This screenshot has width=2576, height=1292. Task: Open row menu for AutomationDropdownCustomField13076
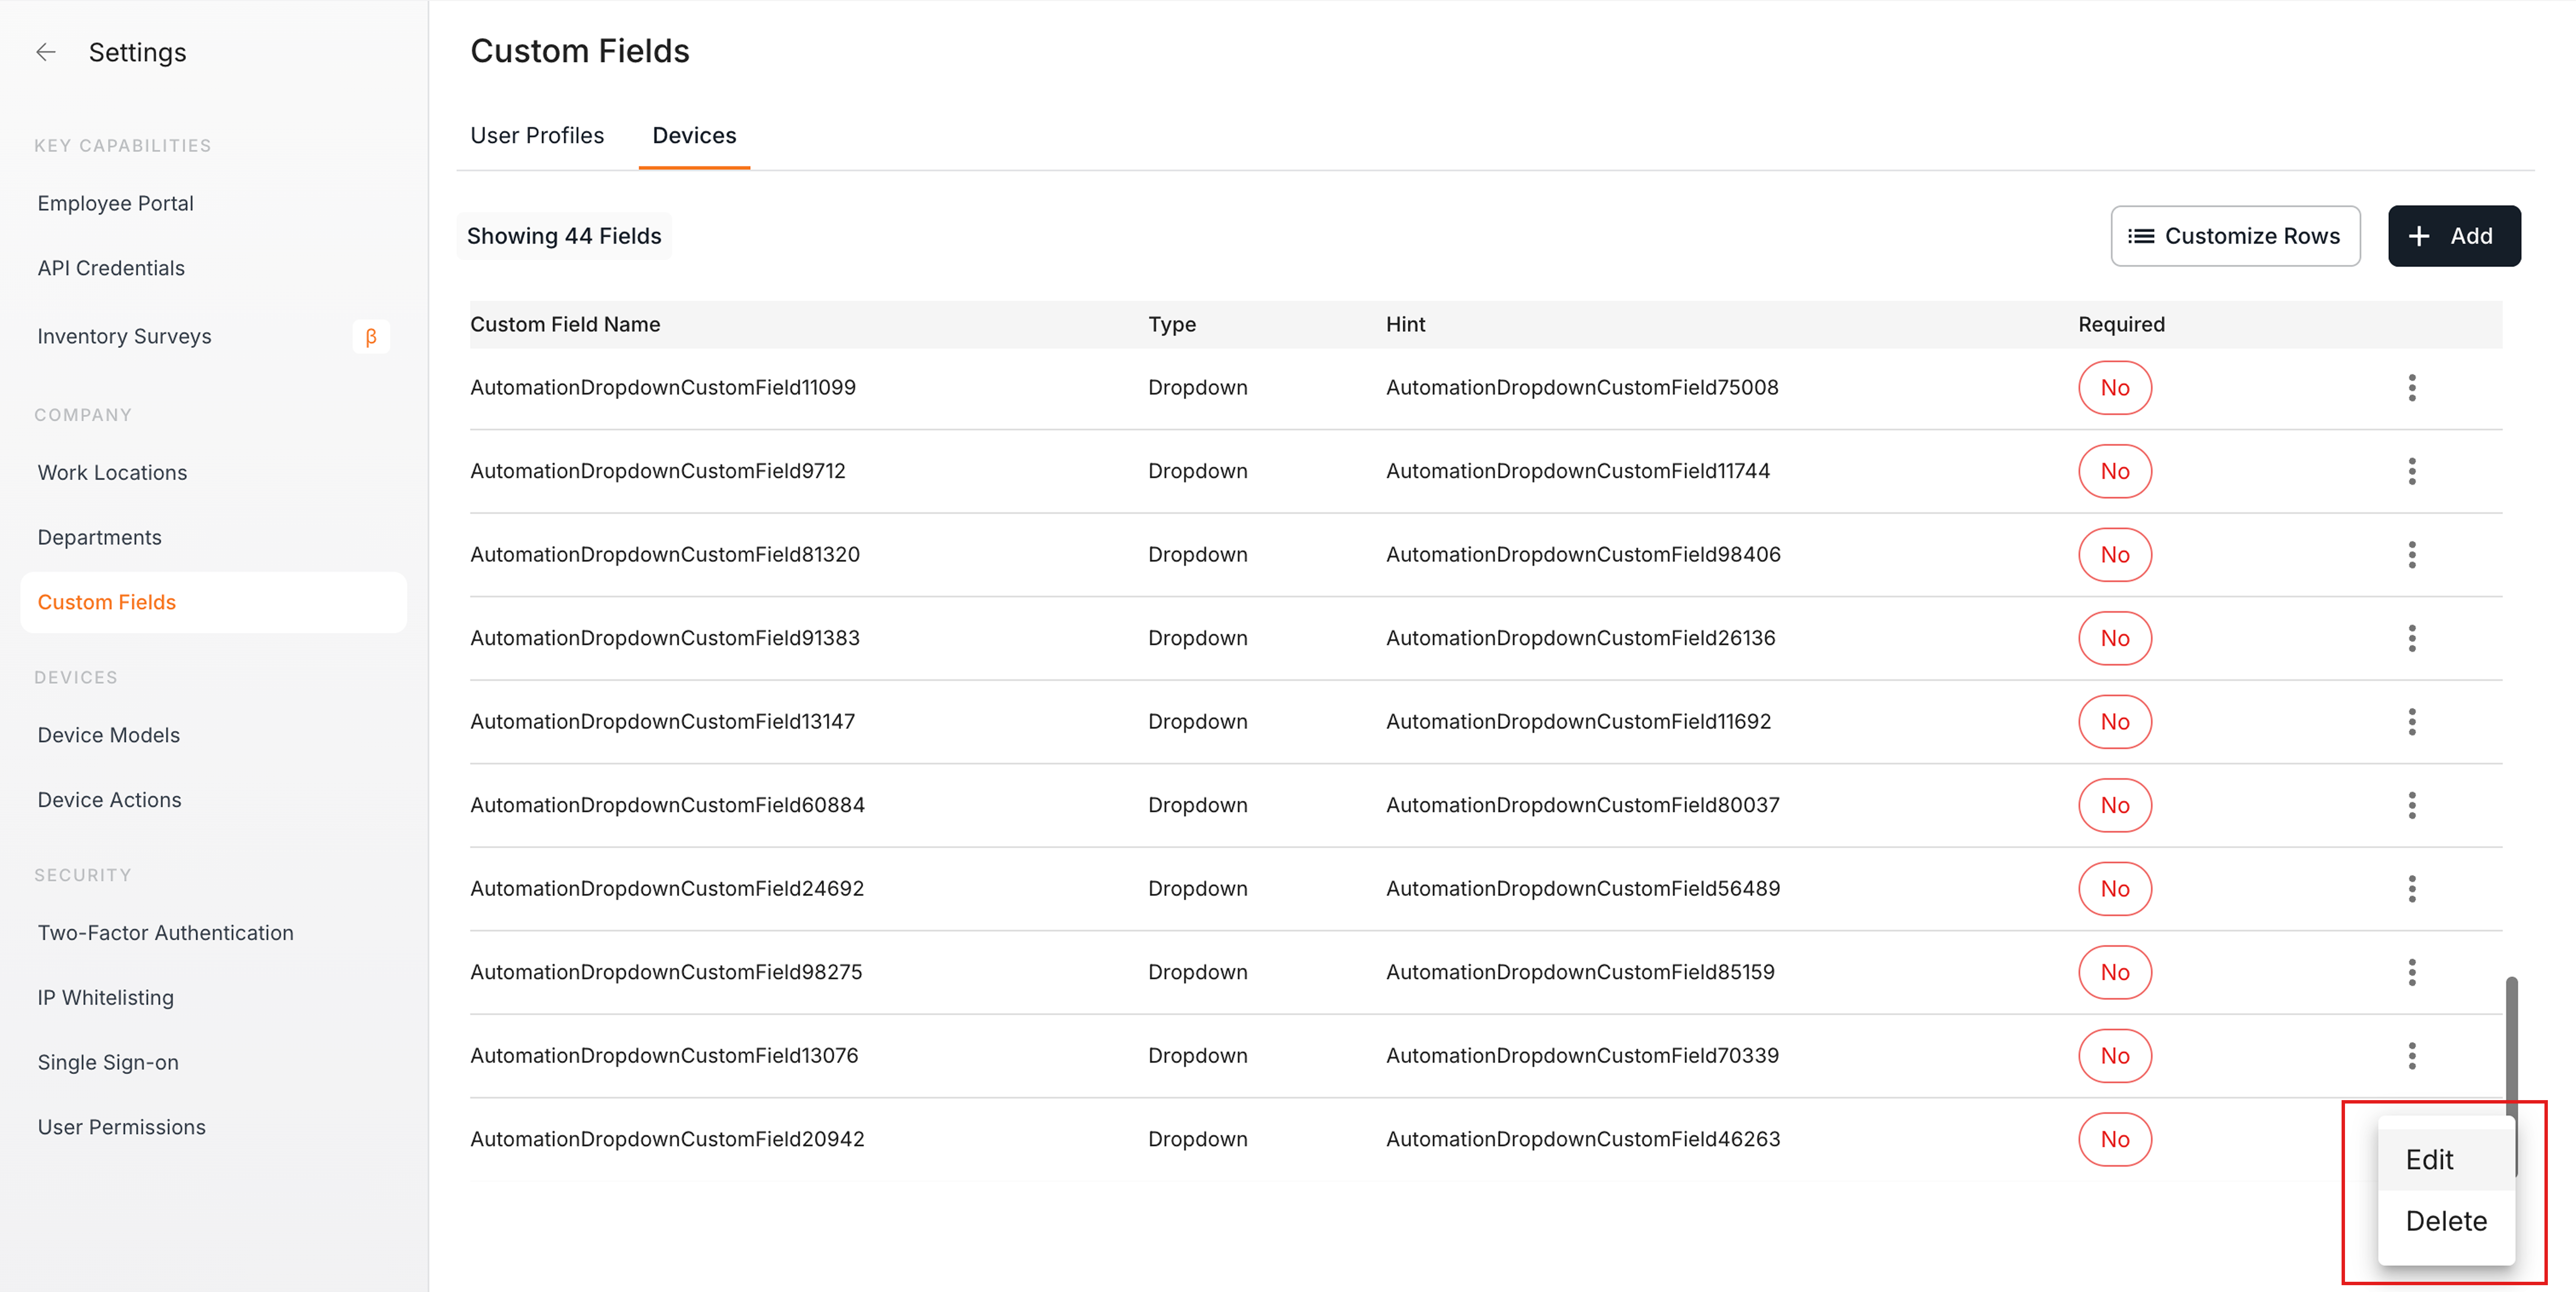pyautogui.click(x=2411, y=1056)
